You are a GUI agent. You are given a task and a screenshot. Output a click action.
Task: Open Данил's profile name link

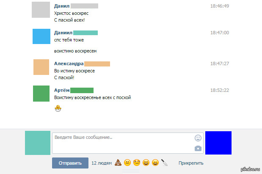point(62,6)
